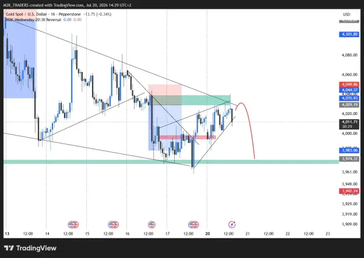Click the Pepperstone broker label
This screenshot has height=258, width=364.
click(70, 14)
